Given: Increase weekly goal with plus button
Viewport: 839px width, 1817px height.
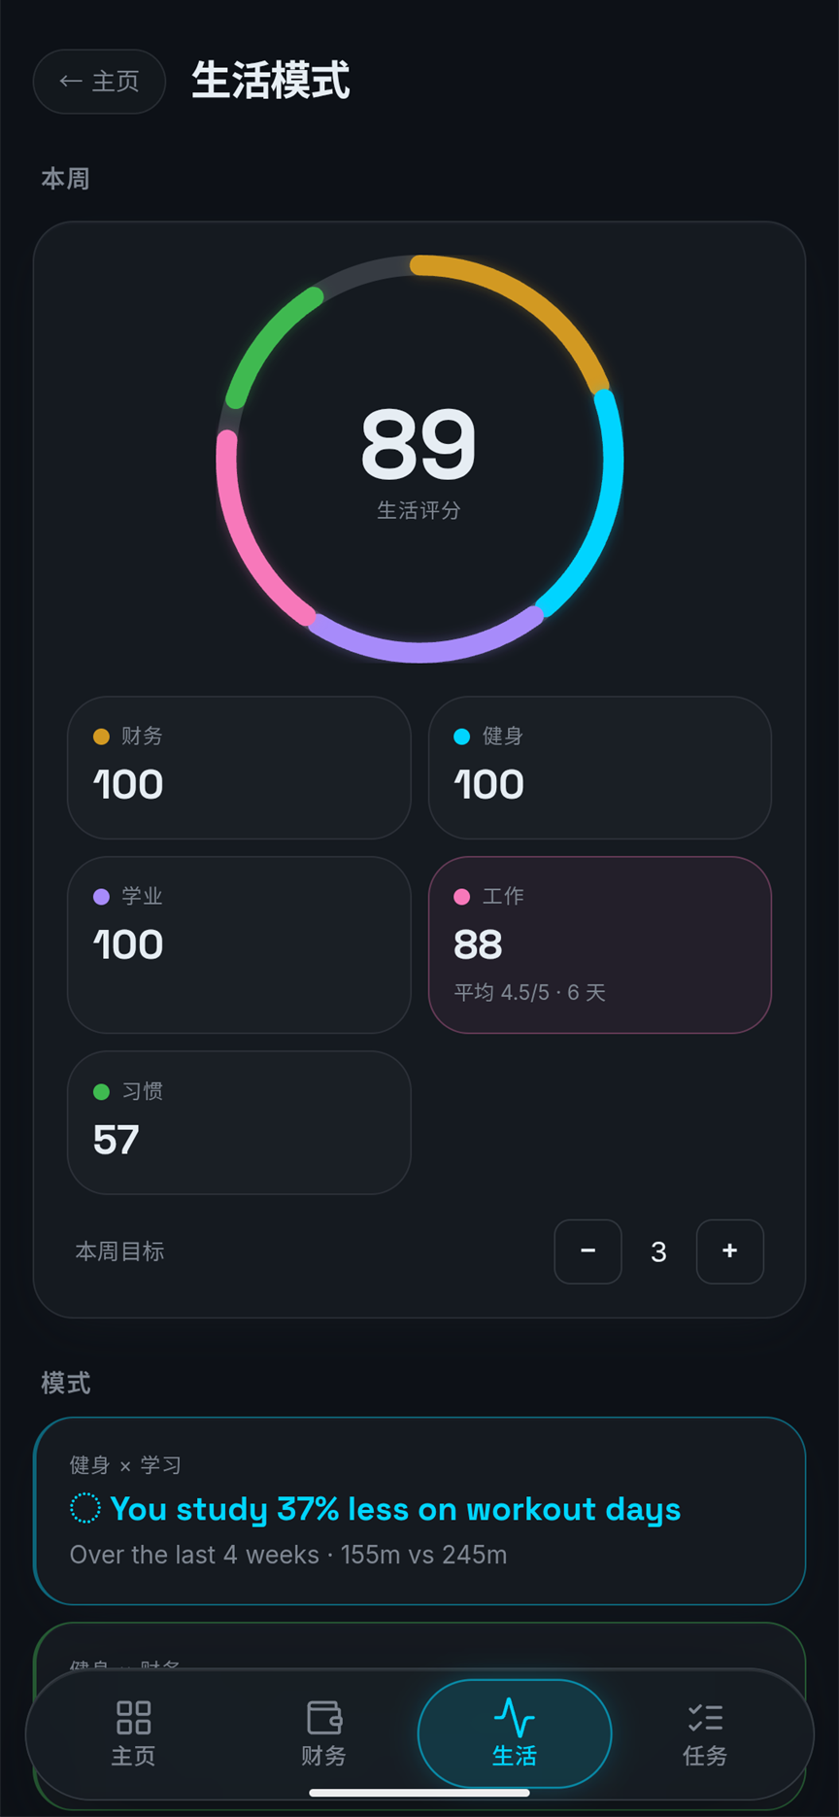Looking at the screenshot, I should click(x=730, y=1251).
